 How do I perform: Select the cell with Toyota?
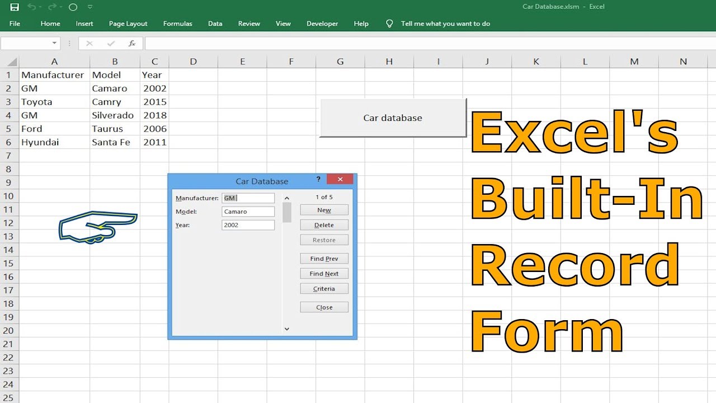coord(54,102)
